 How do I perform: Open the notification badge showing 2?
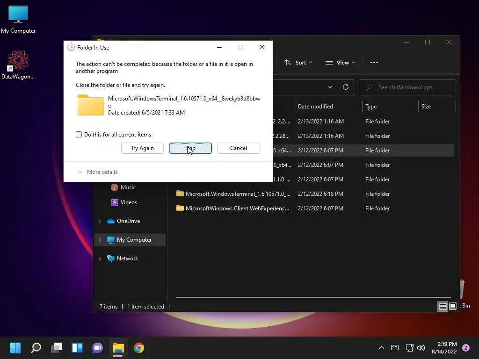click(x=465, y=348)
